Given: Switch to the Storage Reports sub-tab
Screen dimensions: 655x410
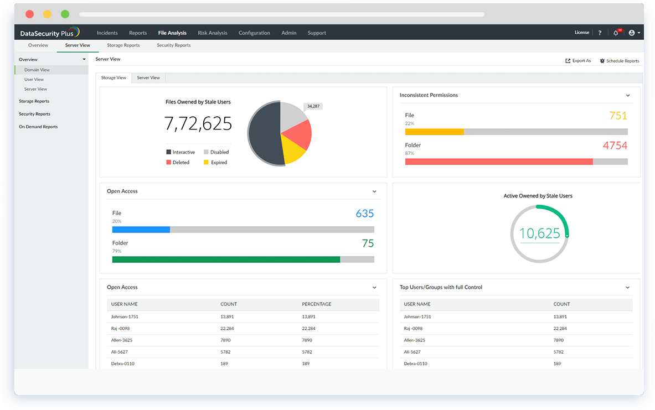Looking at the screenshot, I should (123, 45).
